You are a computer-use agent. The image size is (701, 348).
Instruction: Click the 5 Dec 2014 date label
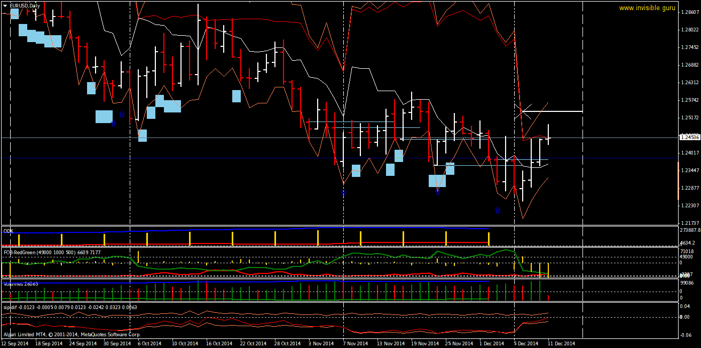pos(526,344)
